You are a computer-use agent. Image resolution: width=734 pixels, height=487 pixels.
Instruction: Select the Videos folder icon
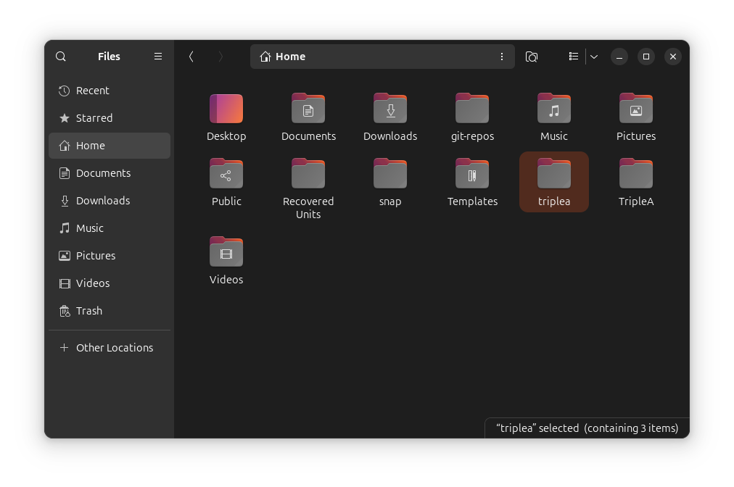226,251
